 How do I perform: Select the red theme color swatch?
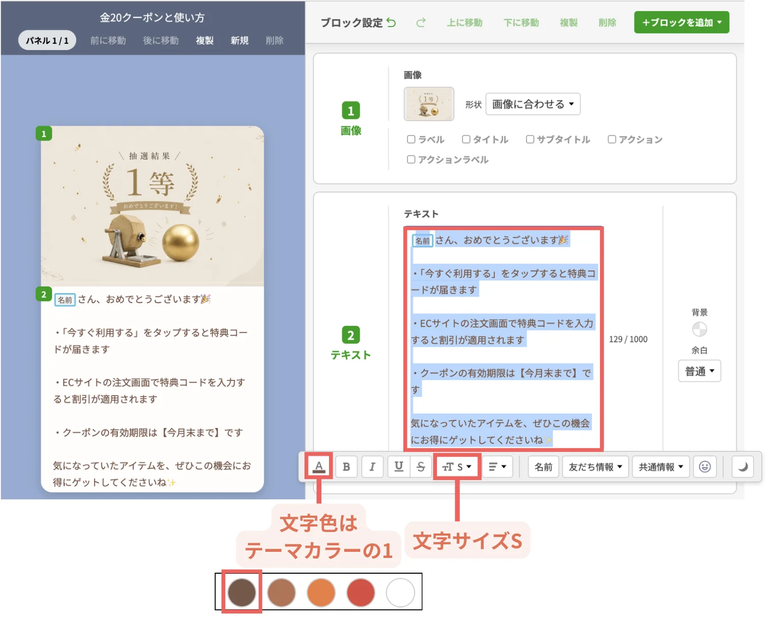[x=361, y=592]
